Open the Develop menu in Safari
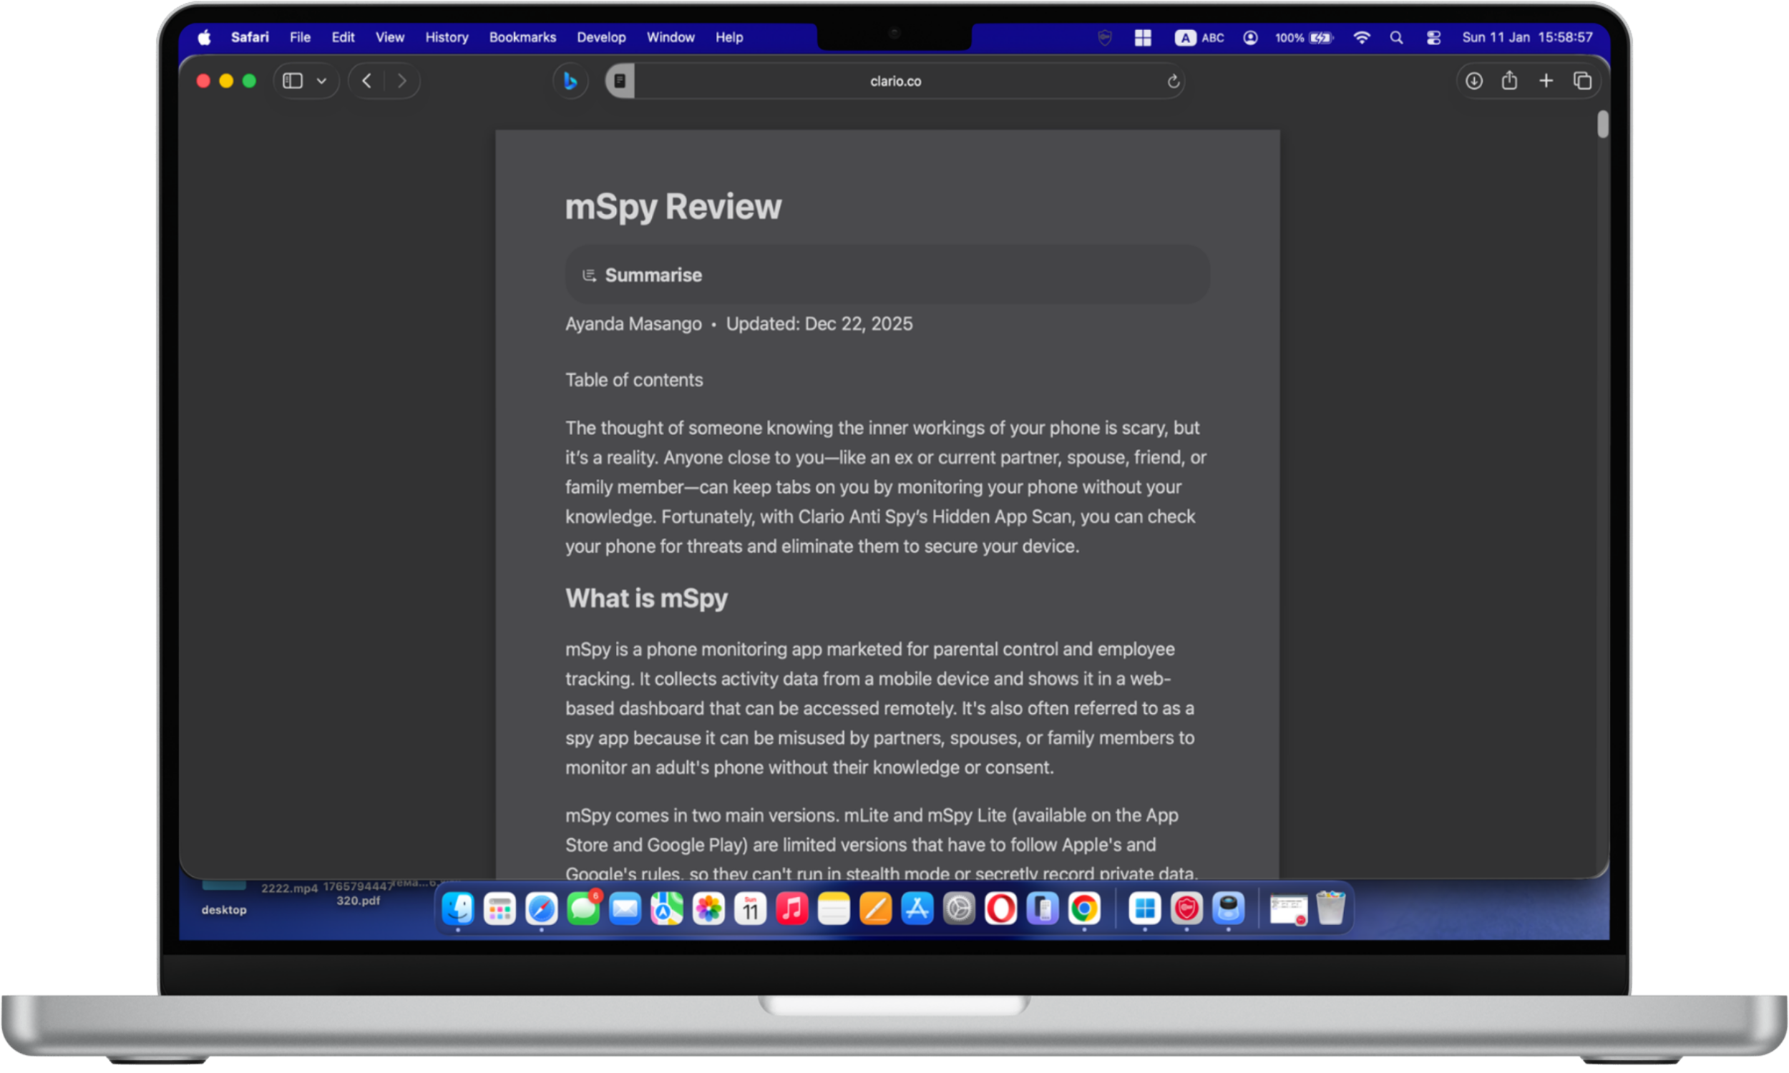Image resolution: width=1789 pixels, height=1073 pixels. point(602,37)
